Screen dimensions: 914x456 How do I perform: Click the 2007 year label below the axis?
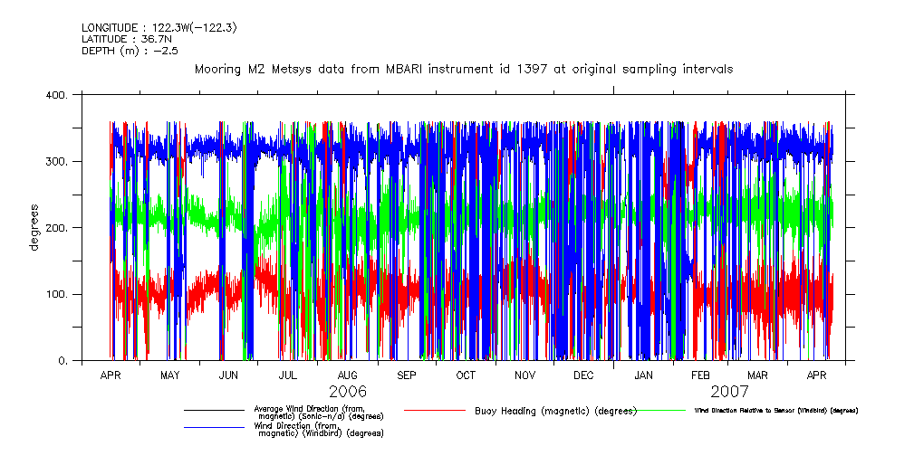[x=729, y=392]
